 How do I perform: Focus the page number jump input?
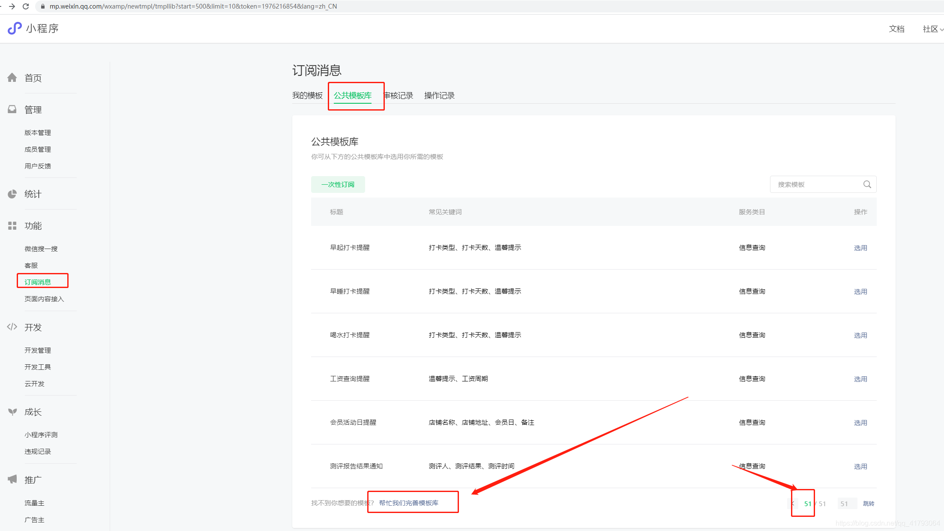click(x=847, y=504)
